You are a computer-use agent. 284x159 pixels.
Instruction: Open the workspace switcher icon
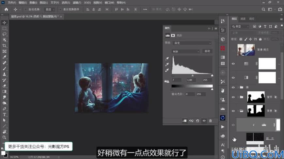coord(270,9)
